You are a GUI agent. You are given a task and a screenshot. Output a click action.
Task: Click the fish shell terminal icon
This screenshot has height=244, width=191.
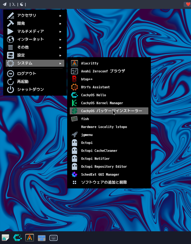click(x=74, y=119)
